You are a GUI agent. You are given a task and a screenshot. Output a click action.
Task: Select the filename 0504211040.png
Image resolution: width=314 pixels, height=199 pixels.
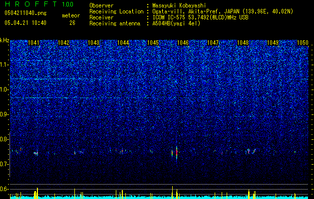(25, 13)
